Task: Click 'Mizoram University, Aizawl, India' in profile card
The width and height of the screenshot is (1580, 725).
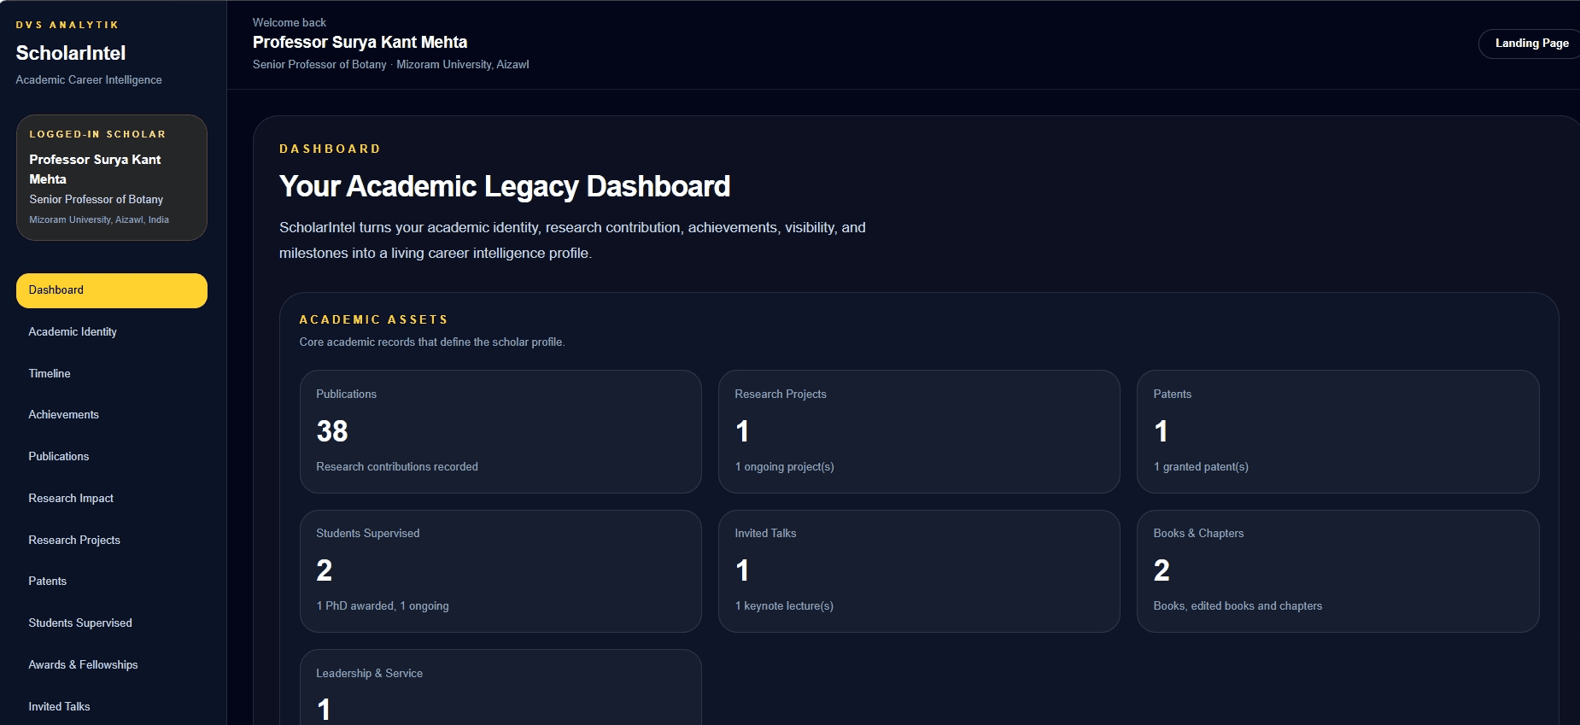Action: [x=99, y=220]
